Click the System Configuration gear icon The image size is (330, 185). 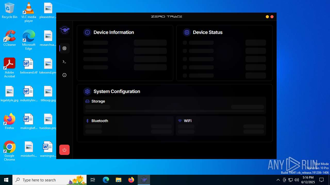pos(87,91)
